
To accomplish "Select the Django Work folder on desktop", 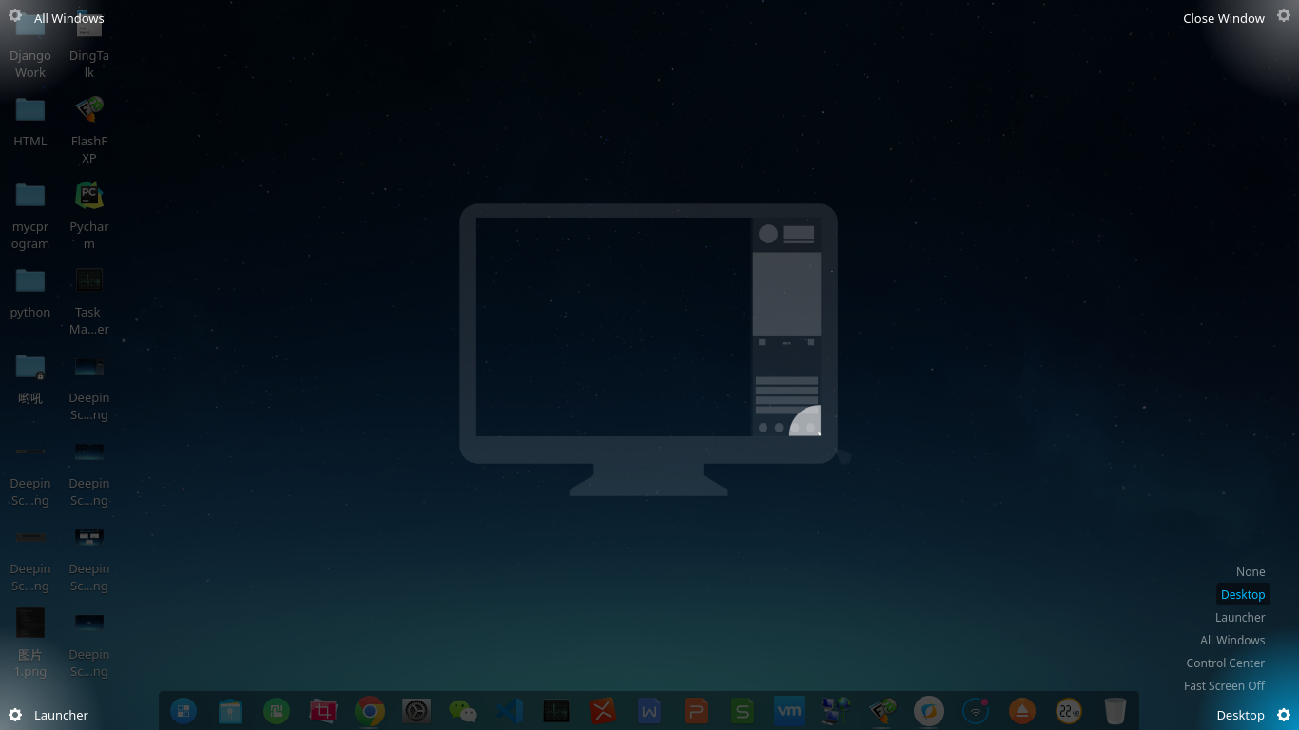I will tap(30, 46).
